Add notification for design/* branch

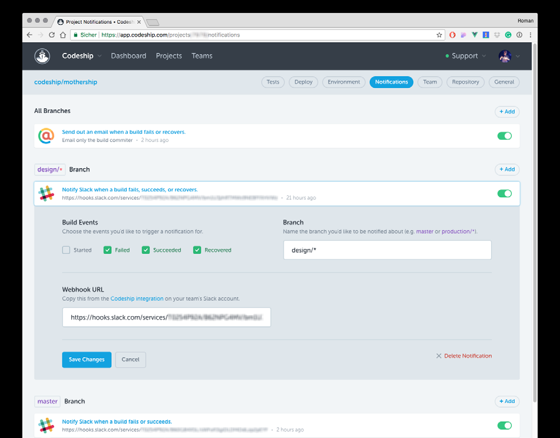[507, 169]
